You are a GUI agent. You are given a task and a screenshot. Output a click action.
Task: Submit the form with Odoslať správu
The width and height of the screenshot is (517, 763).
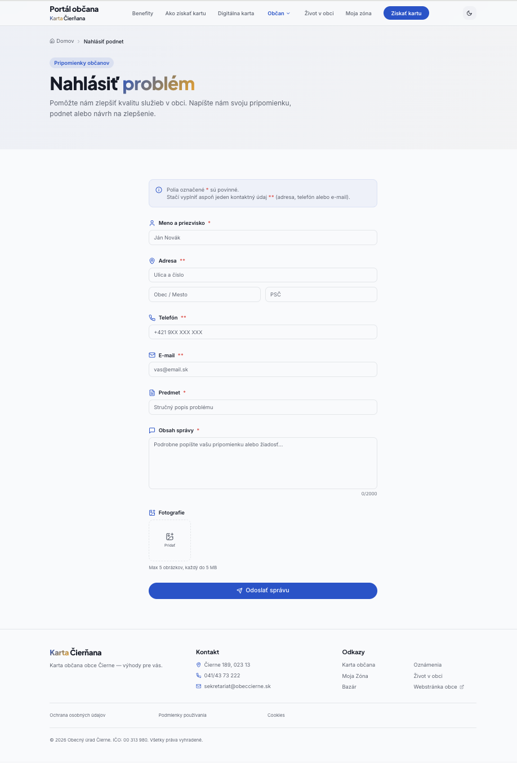263,591
